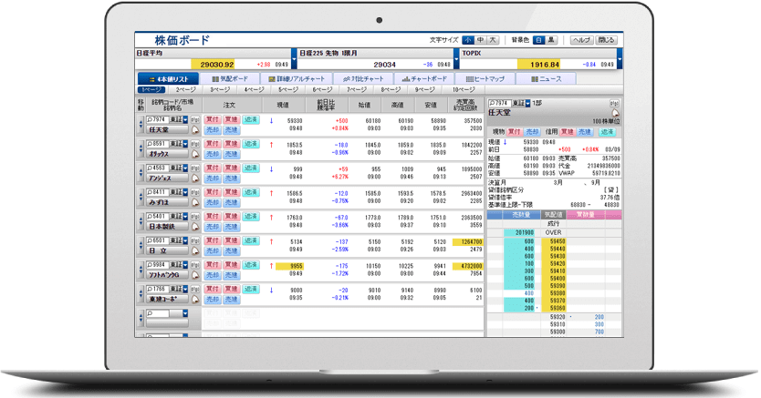
Task: Switch to ヒートマップ tab
Action: pos(485,79)
